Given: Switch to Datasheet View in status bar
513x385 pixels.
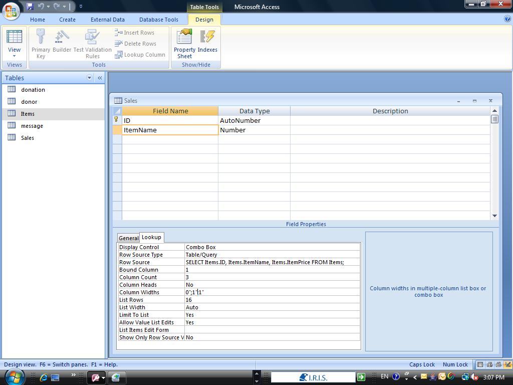Looking at the screenshot, I should pos(480,364).
